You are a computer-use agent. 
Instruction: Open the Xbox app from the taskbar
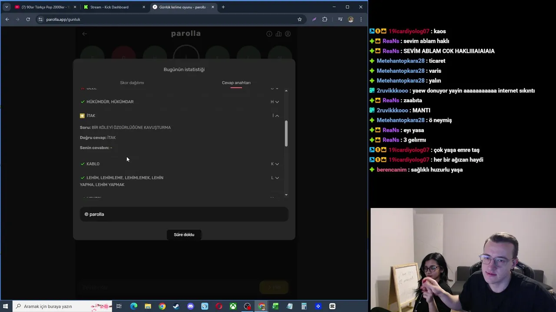tap(233, 306)
